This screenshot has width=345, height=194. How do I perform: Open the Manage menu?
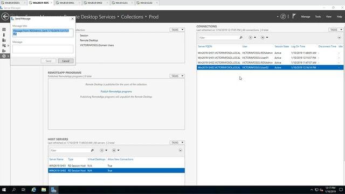click(x=306, y=17)
